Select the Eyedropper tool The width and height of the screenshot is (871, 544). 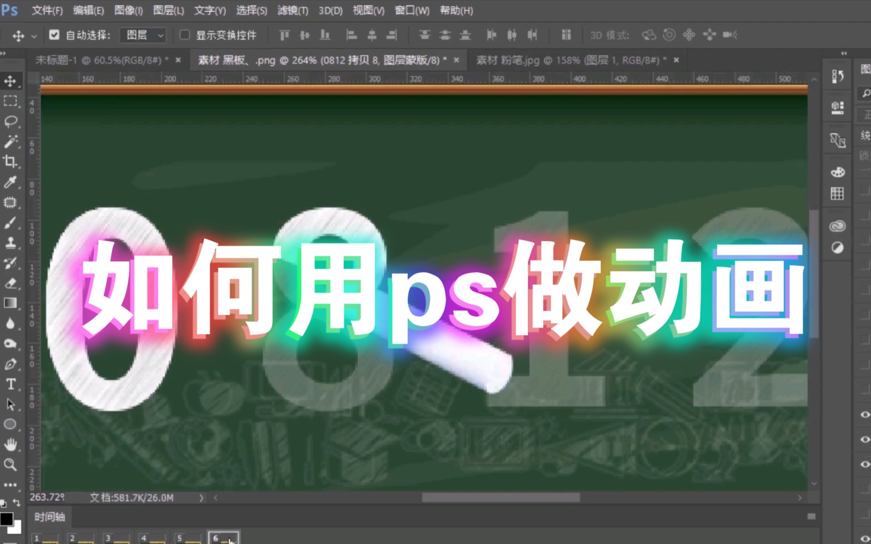(x=10, y=182)
